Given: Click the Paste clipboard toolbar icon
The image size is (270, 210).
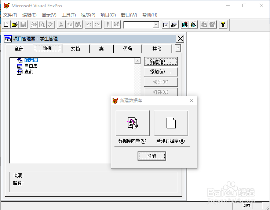Looking at the screenshot, I should tap(78, 25).
